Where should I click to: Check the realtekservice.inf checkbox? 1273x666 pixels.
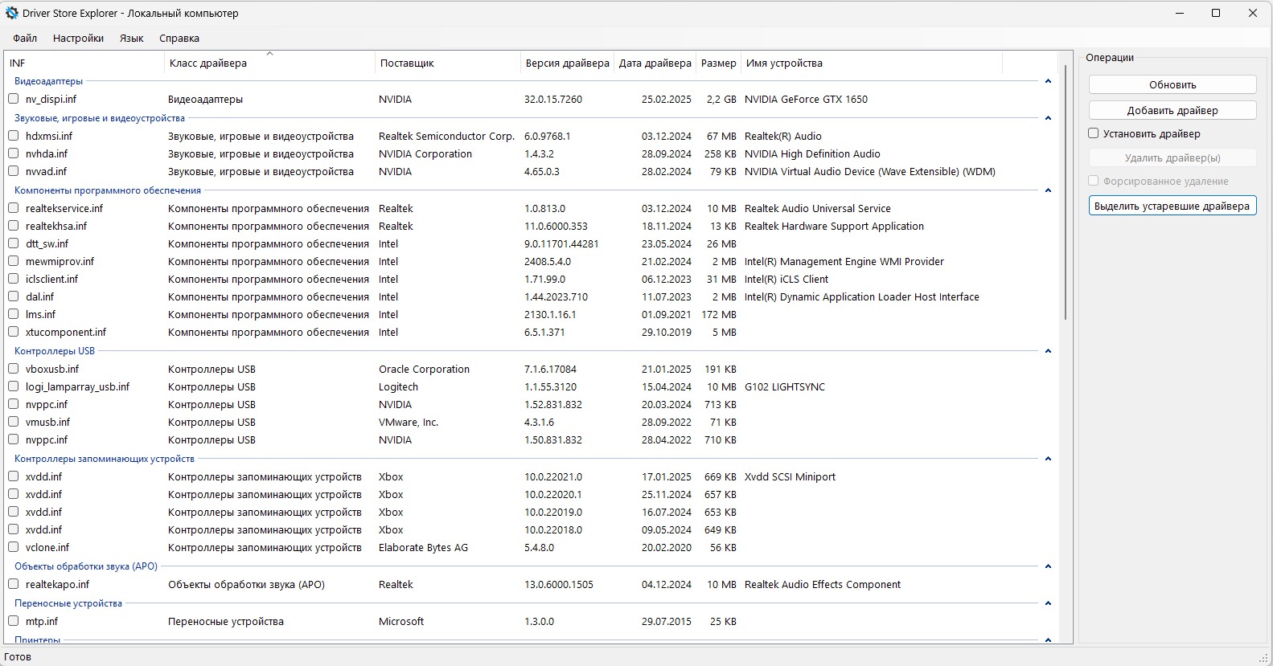click(x=14, y=208)
